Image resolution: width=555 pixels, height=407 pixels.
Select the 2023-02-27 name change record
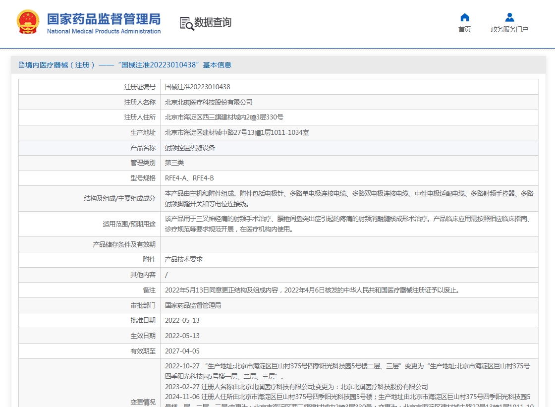pyautogui.click(x=297, y=387)
